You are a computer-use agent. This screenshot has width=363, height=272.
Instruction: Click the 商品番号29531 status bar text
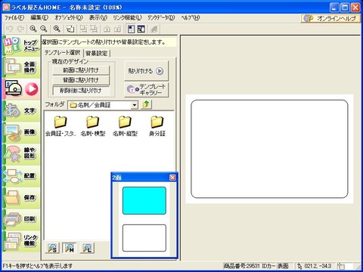(x=250, y=266)
